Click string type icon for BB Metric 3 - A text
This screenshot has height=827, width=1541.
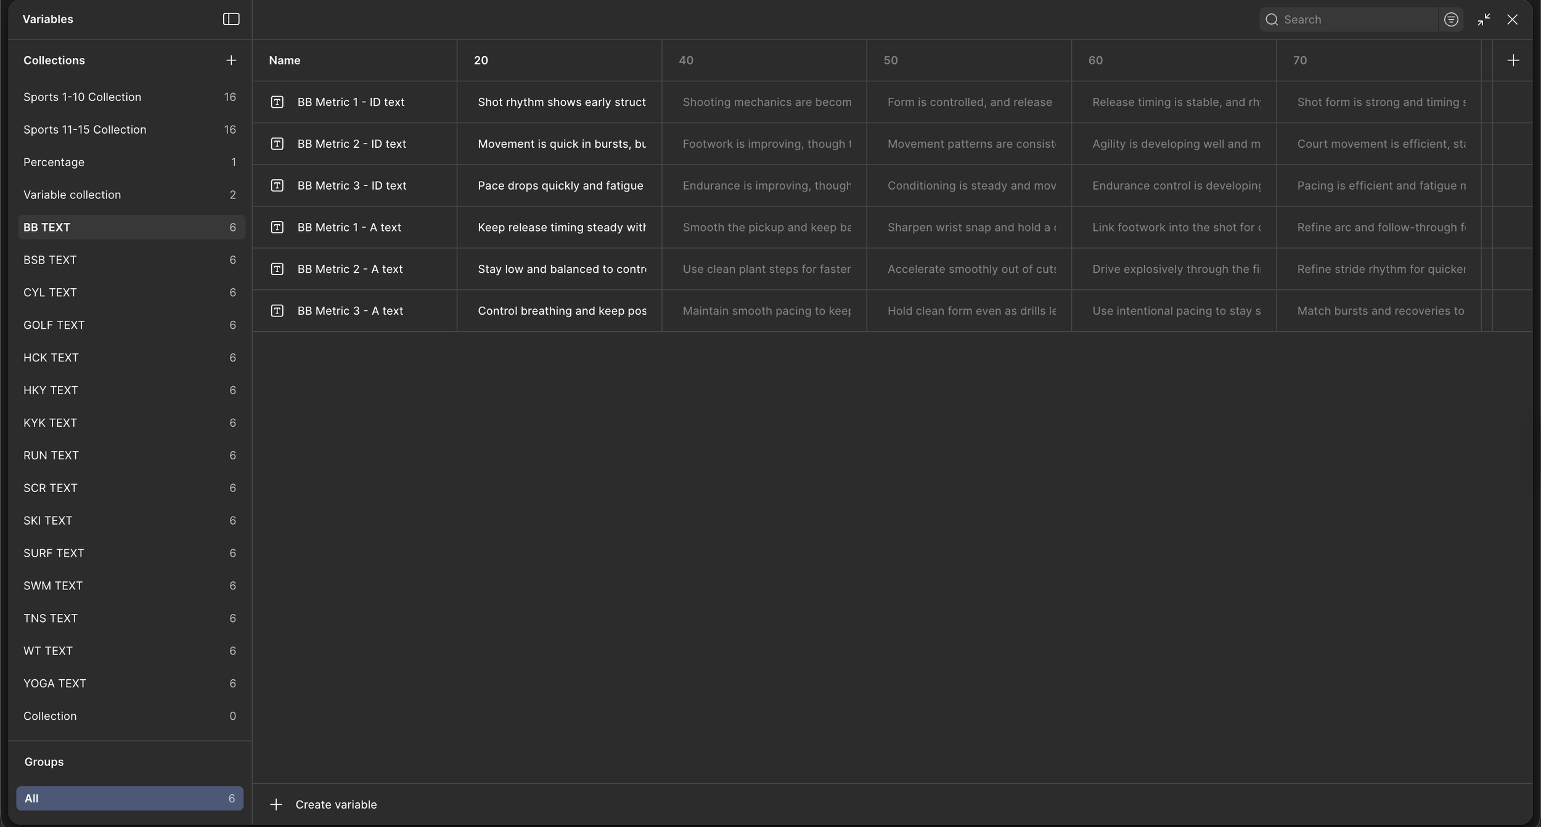point(277,311)
